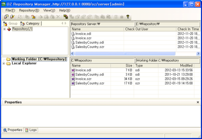Select SalesbyCountry.odi in the server file list
202x139 pixels.
pyautogui.click(x=90, y=43)
